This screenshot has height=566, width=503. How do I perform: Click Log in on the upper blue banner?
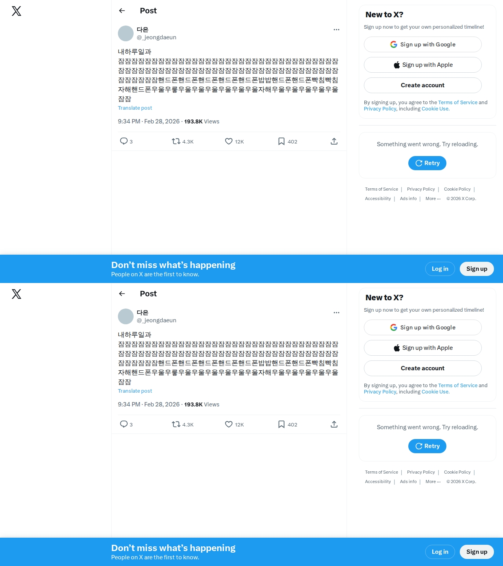pyautogui.click(x=440, y=269)
